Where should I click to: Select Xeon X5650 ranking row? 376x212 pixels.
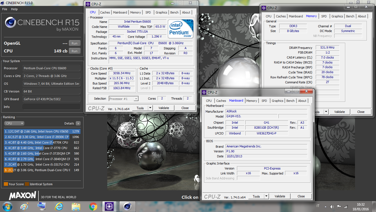(42, 131)
